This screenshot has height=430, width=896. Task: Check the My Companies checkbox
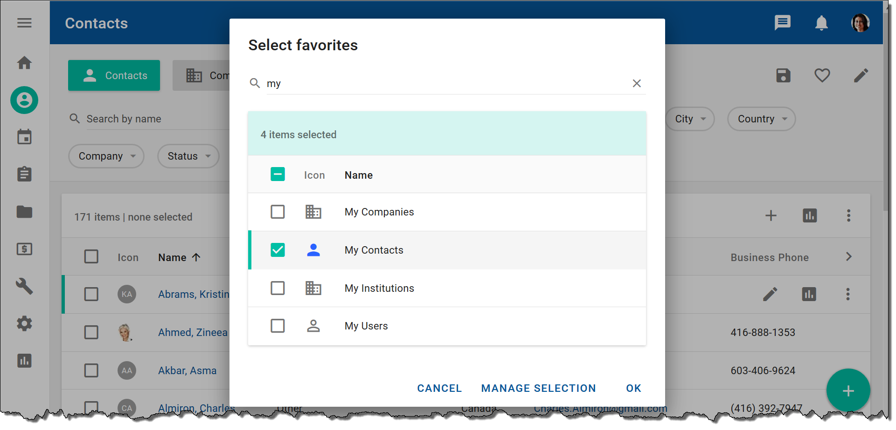click(278, 212)
